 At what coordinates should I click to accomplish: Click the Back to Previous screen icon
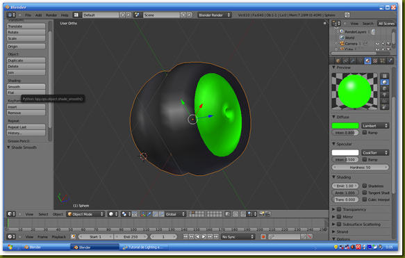click(347, 15)
